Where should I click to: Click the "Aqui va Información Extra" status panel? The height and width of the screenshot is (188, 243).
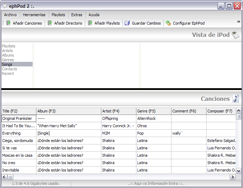[x=156, y=183]
